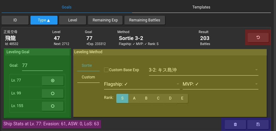The width and height of the screenshot is (276, 131).
Task: Switch to the Templates tab
Action: coord(201,7)
